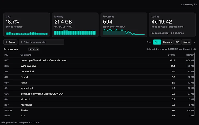This screenshot has width=199, height=125.
Task: Select the syspolicyd process row
Action: (99, 88)
